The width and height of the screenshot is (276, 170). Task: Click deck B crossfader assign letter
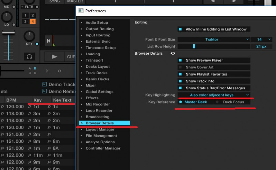pyautogui.click(x=35, y=68)
